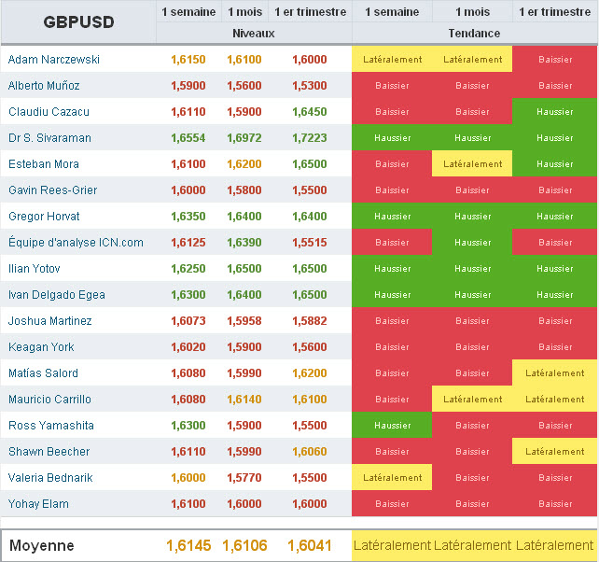Viewport: 599px width, 562px height.
Task: Select Dr S. Sivaraman's 1,6554 value
Action: 188,137
